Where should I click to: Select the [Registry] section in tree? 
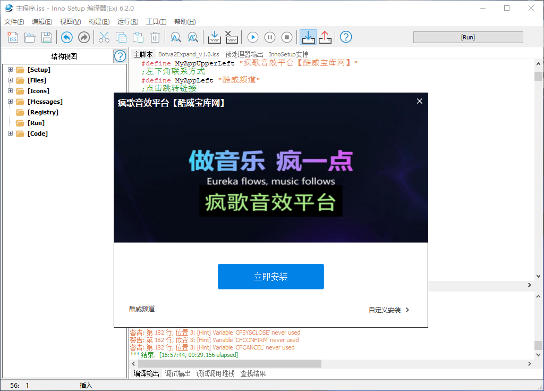pyautogui.click(x=42, y=112)
